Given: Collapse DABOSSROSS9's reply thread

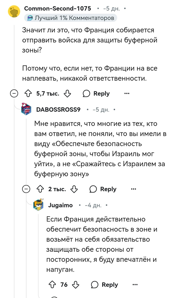Looking at the screenshot, I should pyautogui.click(x=26, y=189).
